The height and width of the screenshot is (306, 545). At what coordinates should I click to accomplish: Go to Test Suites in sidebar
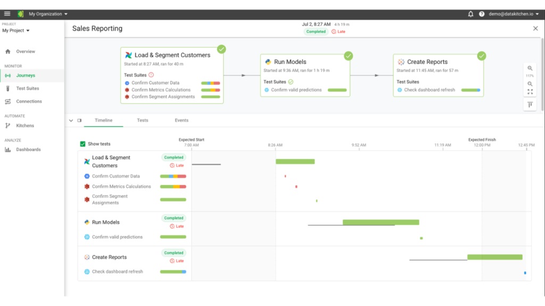coord(28,89)
